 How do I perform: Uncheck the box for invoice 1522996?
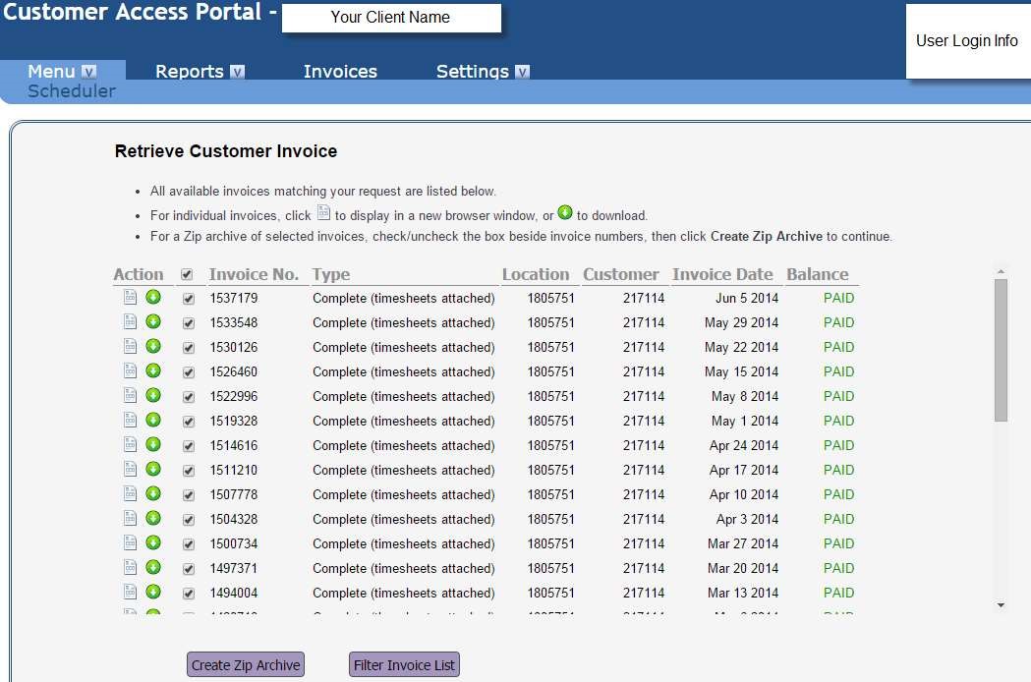point(189,397)
